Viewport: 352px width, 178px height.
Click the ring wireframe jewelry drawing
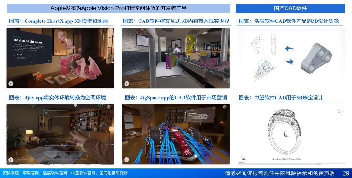(285, 132)
